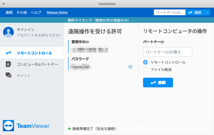This screenshot has height=135, width=214.
Task: Expand the dropdown arrow beside top 接続 button
Action: (x=207, y=12)
